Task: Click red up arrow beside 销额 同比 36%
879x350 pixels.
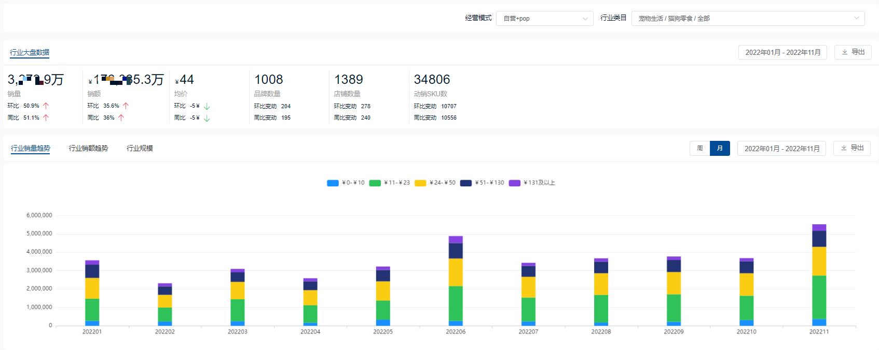Action: pyautogui.click(x=121, y=118)
